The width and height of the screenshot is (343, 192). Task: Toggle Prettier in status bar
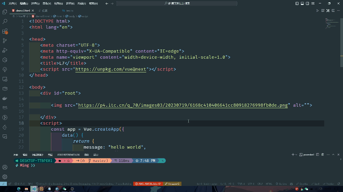(328, 184)
